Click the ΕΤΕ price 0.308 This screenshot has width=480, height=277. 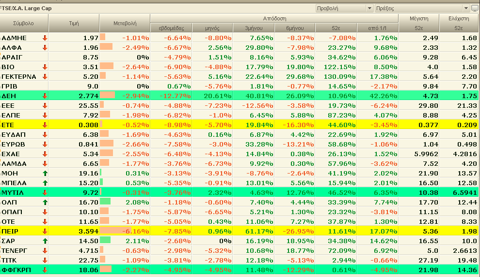(88, 125)
